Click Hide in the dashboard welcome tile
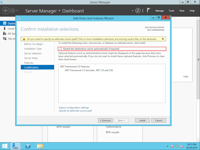 186,77
